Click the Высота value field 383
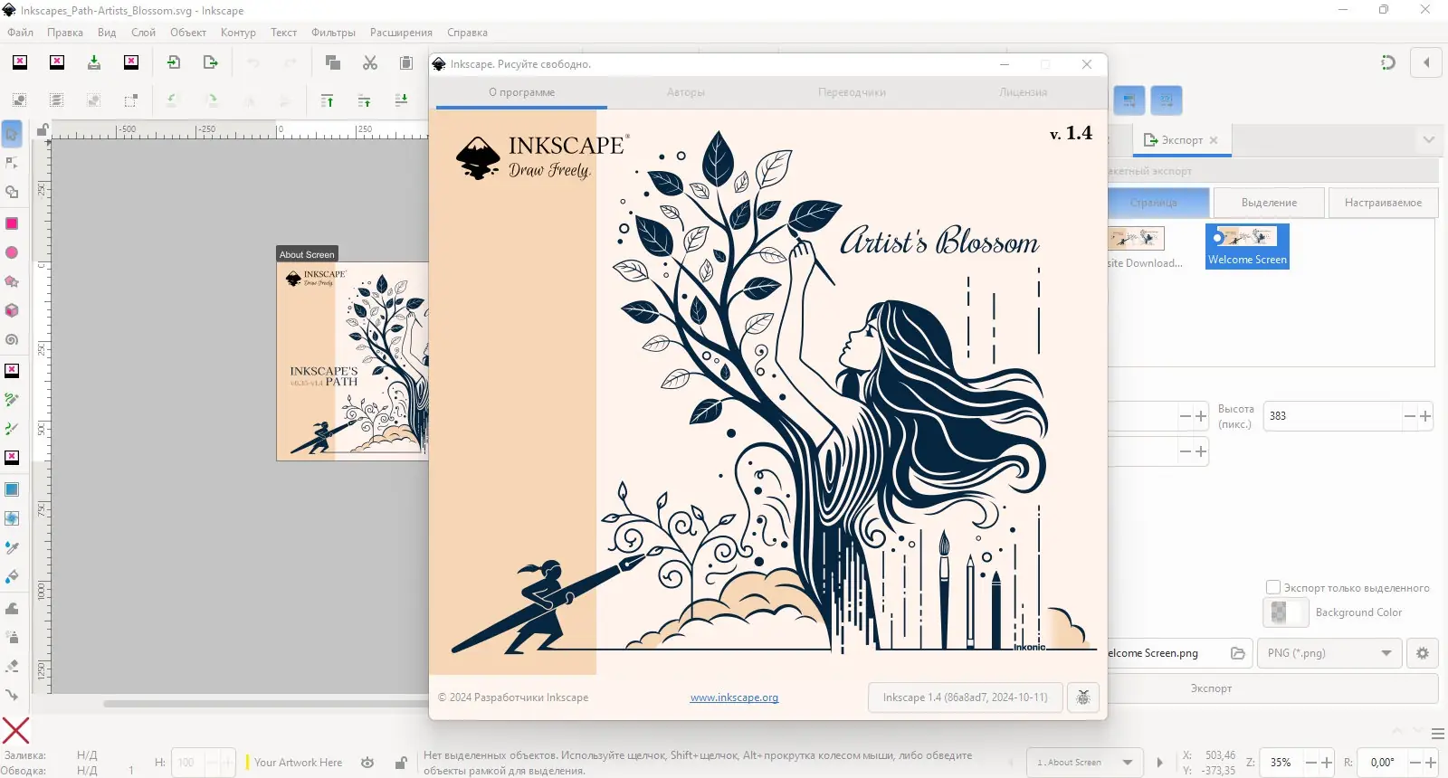This screenshot has width=1448, height=778. pyautogui.click(x=1332, y=416)
